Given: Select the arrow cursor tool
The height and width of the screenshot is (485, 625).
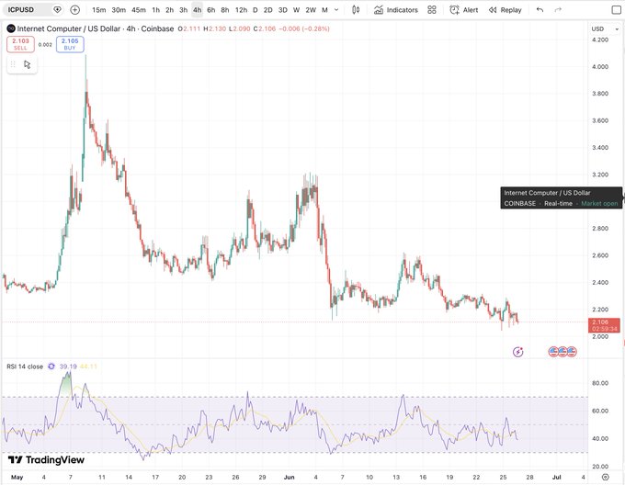Looking at the screenshot, I should [27, 64].
